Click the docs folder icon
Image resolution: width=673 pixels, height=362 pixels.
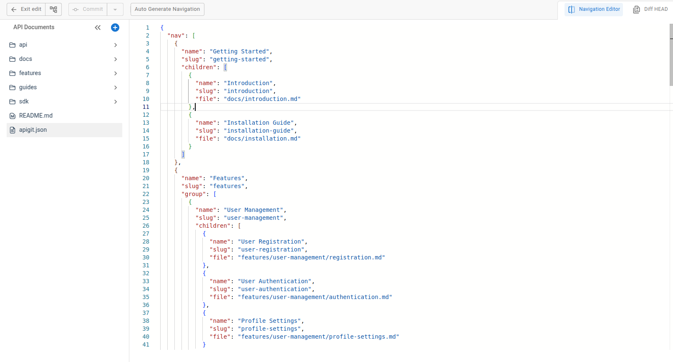(13, 59)
